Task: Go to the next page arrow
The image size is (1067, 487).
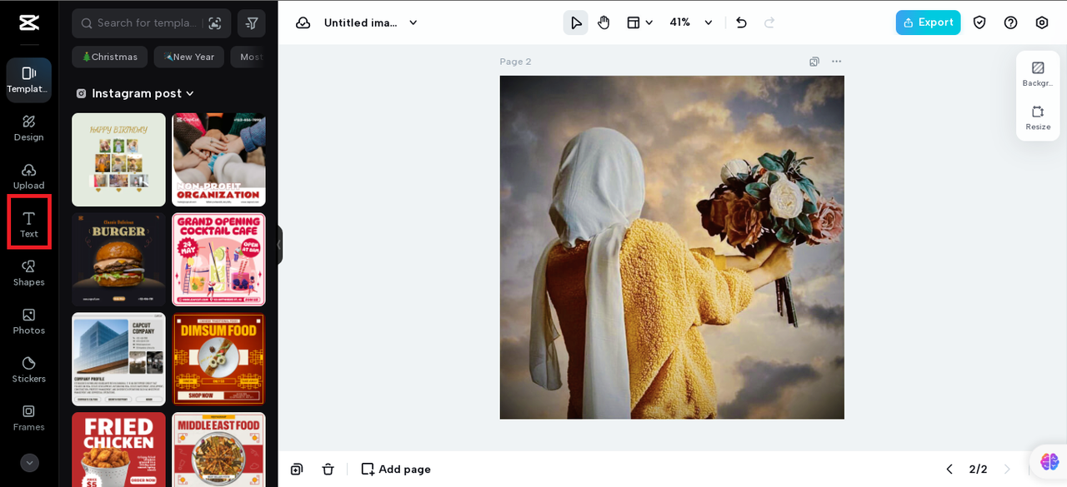Action: coord(1006,469)
